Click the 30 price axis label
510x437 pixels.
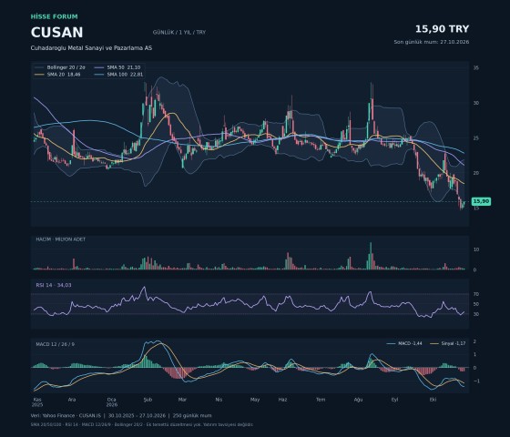click(x=475, y=103)
